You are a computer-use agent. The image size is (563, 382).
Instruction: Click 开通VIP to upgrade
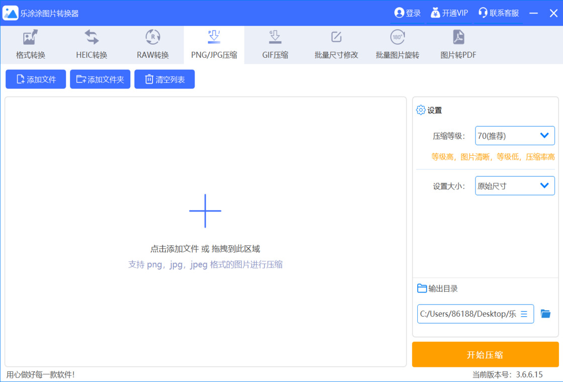click(x=449, y=13)
